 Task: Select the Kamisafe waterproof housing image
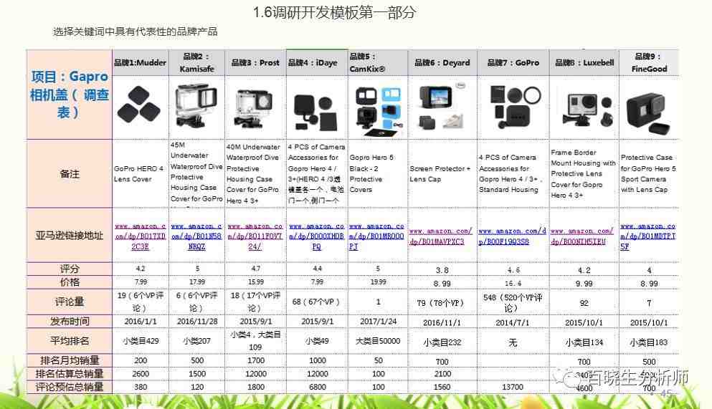click(x=197, y=107)
